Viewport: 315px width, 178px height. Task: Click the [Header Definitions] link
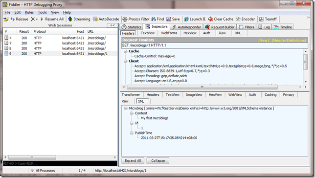(x=289, y=41)
